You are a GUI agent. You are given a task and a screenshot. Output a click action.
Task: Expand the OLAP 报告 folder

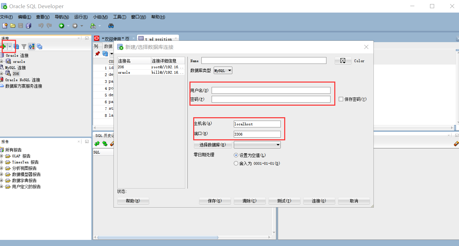pyautogui.click(x=2, y=156)
